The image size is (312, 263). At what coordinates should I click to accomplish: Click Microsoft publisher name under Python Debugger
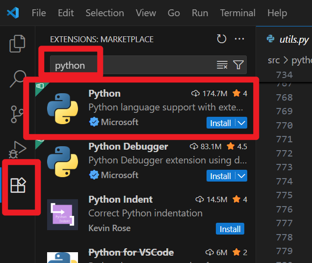[x=120, y=175]
